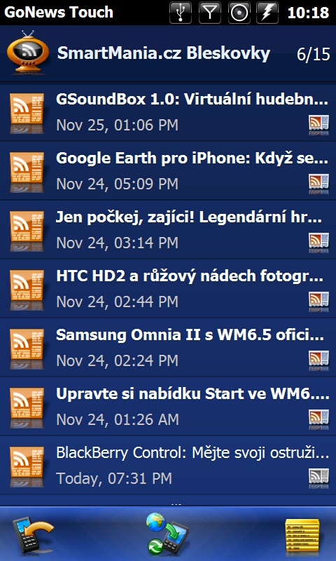Click the grey feed icon beside BlackBerry Control item
This screenshot has height=561, width=336.
318,478
